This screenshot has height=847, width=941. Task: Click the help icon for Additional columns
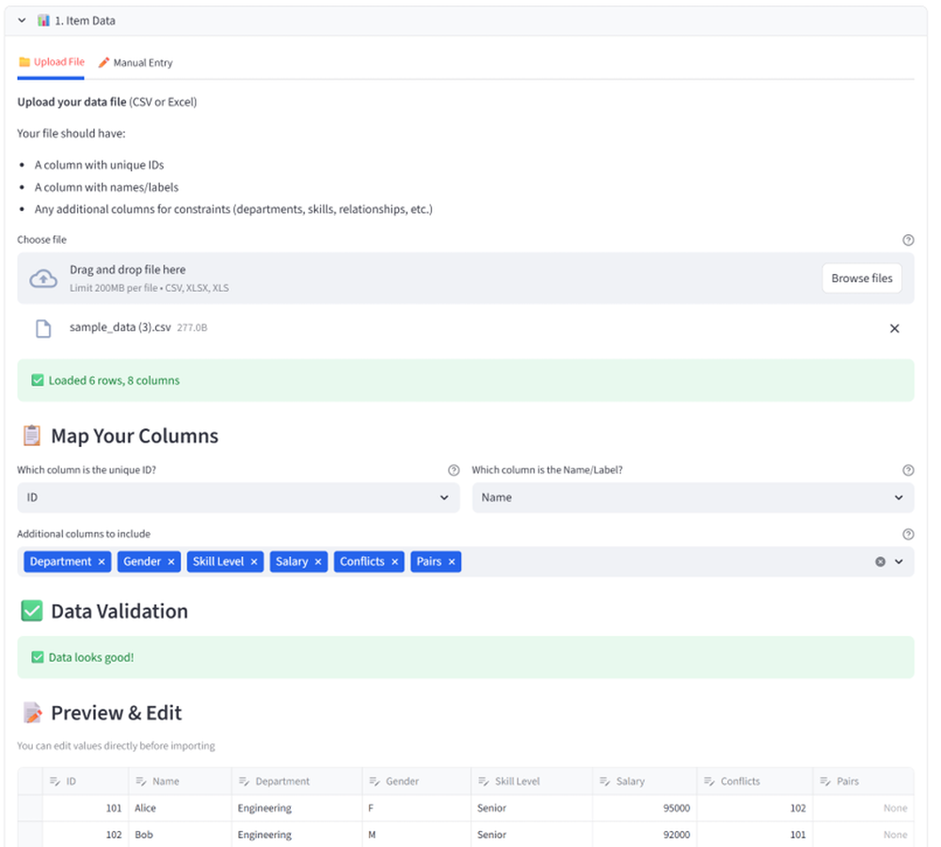(908, 535)
